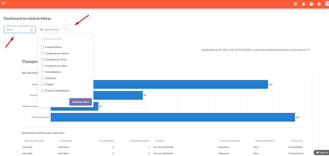Open the hamburger menu in header
The height and width of the screenshot is (156, 329).
pyautogui.click(x=3, y=3)
